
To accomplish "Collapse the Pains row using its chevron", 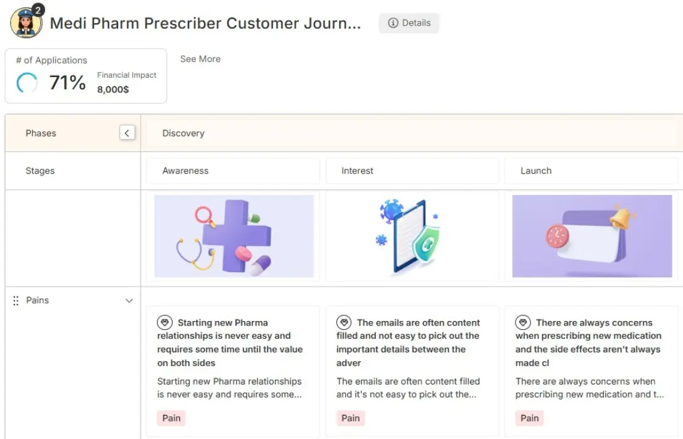I will 129,300.
